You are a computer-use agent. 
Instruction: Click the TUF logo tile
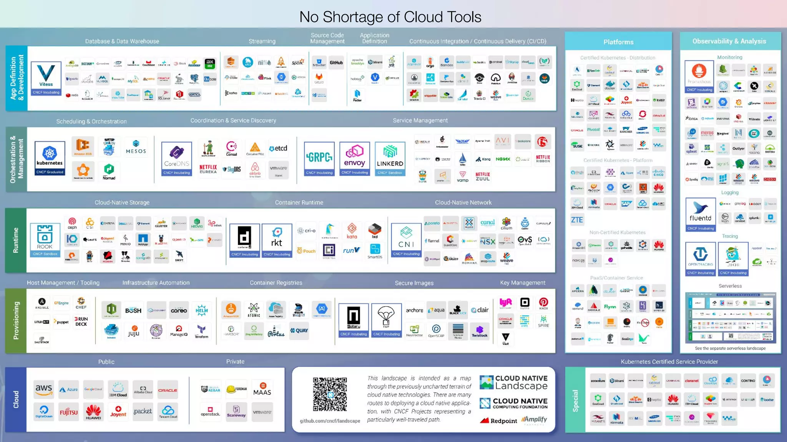click(x=387, y=321)
